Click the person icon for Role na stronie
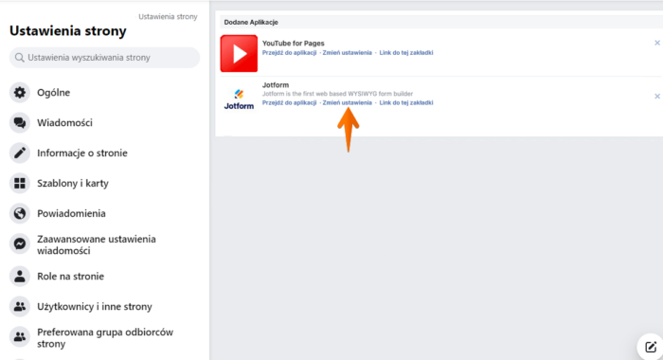663x360 pixels. click(20, 277)
